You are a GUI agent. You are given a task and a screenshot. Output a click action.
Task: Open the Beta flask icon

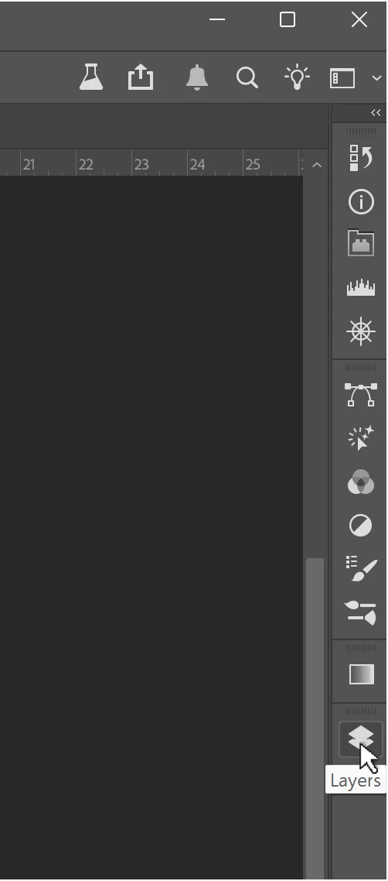[91, 77]
